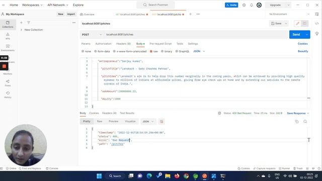Image resolution: width=322 pixels, height=181 pixels.
Task: Open the JSON body format dropdown
Action: coord(199,51)
